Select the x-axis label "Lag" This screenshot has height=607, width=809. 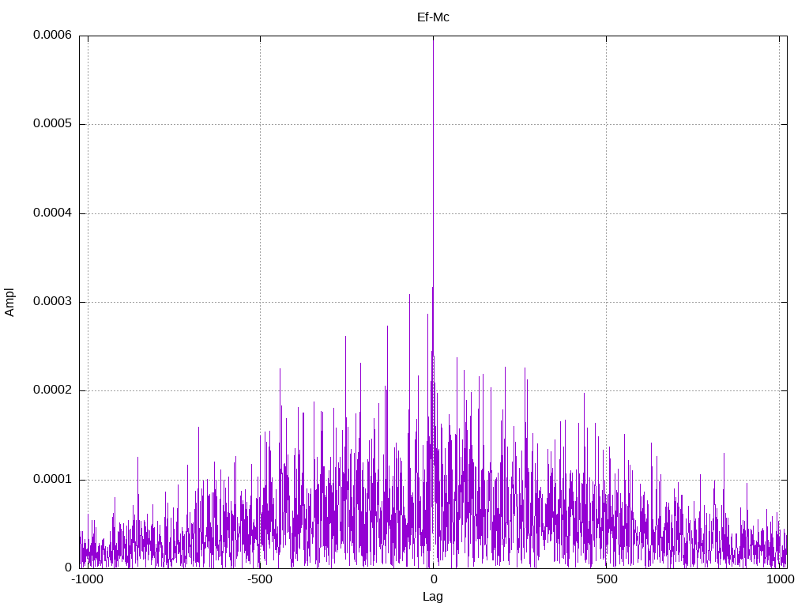(x=432, y=597)
